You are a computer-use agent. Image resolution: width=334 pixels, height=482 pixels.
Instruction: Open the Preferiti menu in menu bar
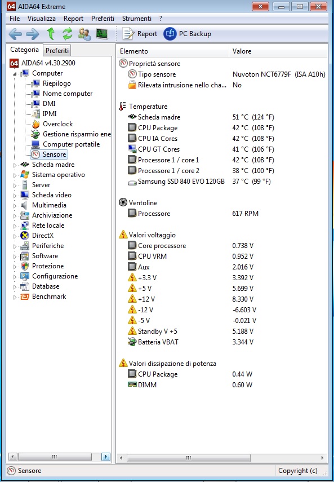coord(103,19)
